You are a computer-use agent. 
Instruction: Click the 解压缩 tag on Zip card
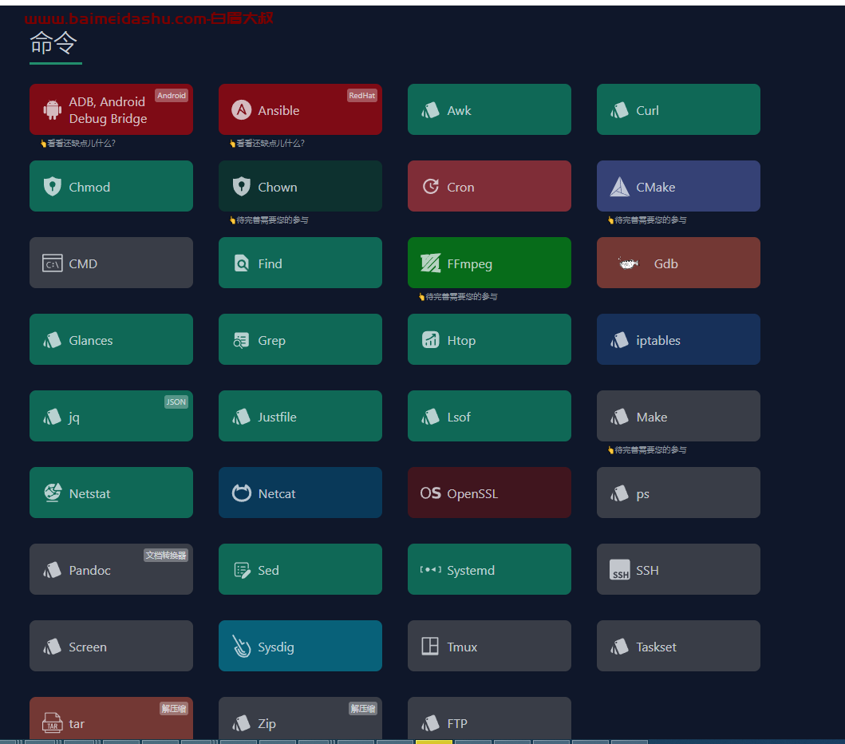click(363, 708)
